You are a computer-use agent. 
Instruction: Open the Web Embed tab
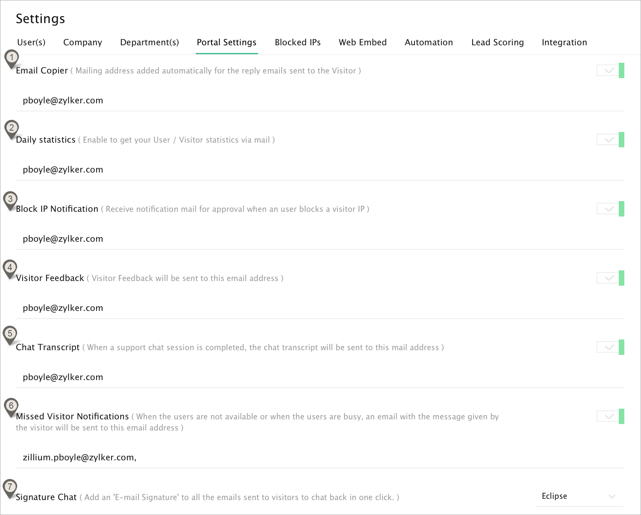(362, 42)
